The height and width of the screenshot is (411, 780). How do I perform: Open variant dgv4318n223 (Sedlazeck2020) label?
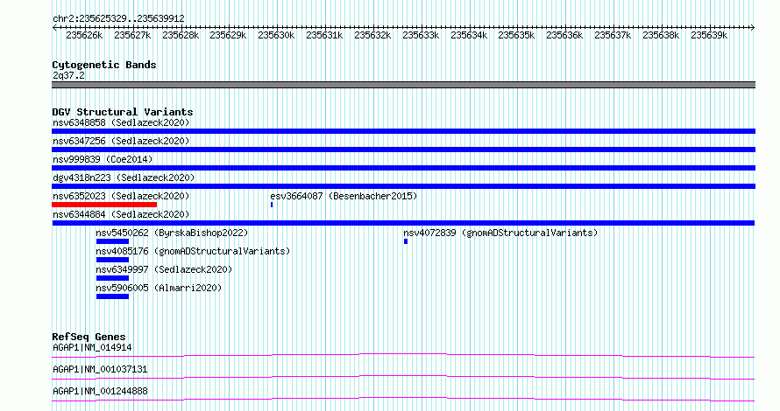pos(124,178)
